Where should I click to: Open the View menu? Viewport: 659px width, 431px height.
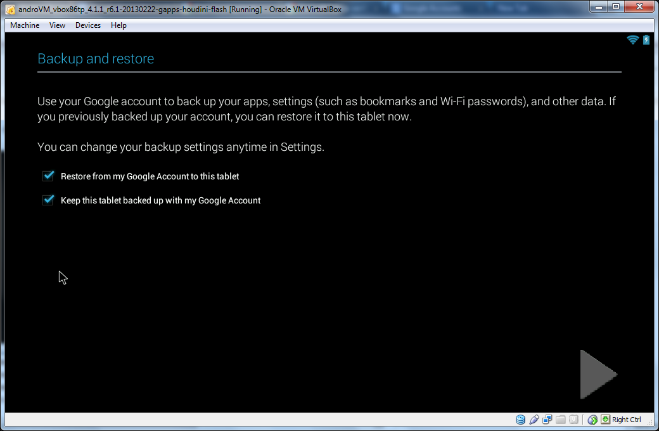[x=57, y=25]
